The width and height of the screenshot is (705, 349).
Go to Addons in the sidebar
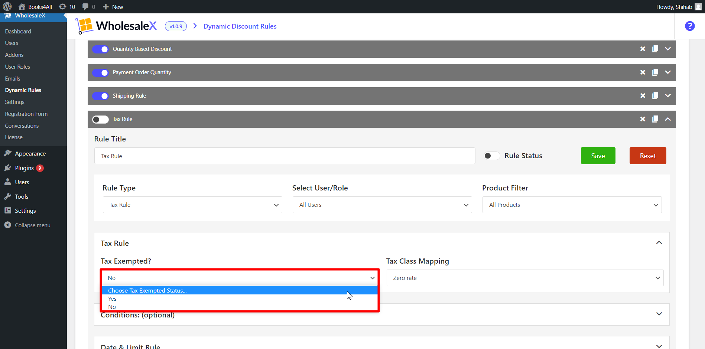14,55
